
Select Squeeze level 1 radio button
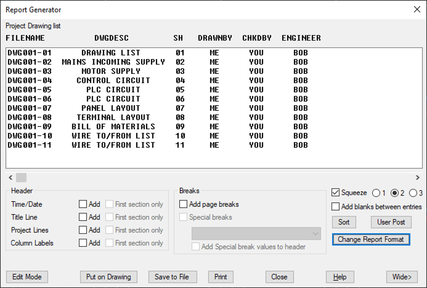click(x=376, y=193)
